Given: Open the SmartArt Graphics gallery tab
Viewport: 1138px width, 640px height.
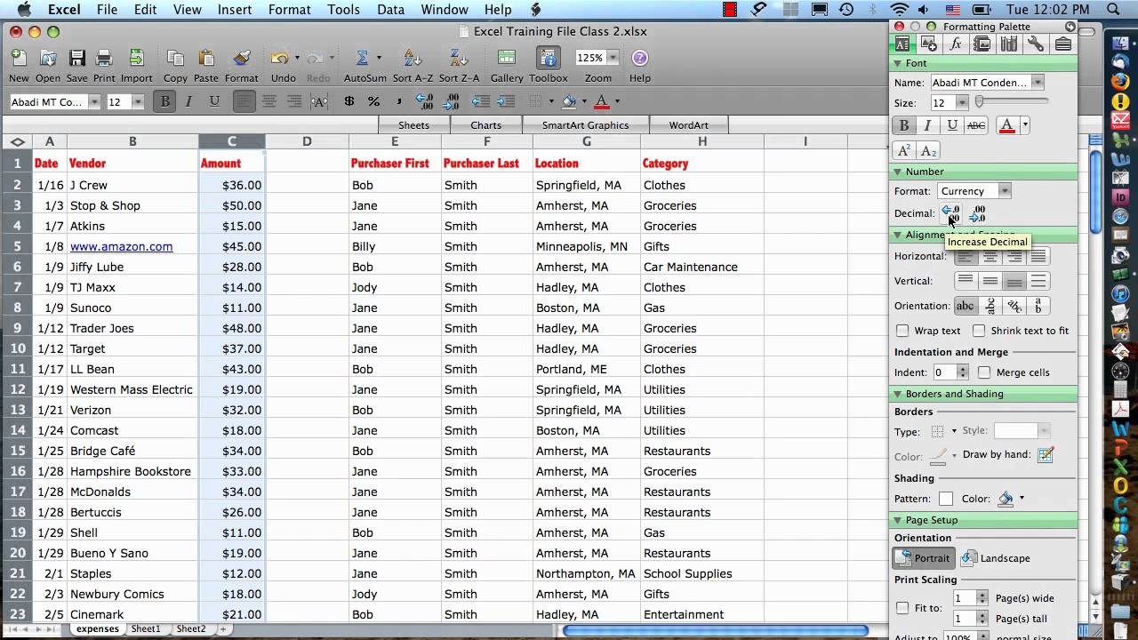Looking at the screenshot, I should [x=586, y=125].
